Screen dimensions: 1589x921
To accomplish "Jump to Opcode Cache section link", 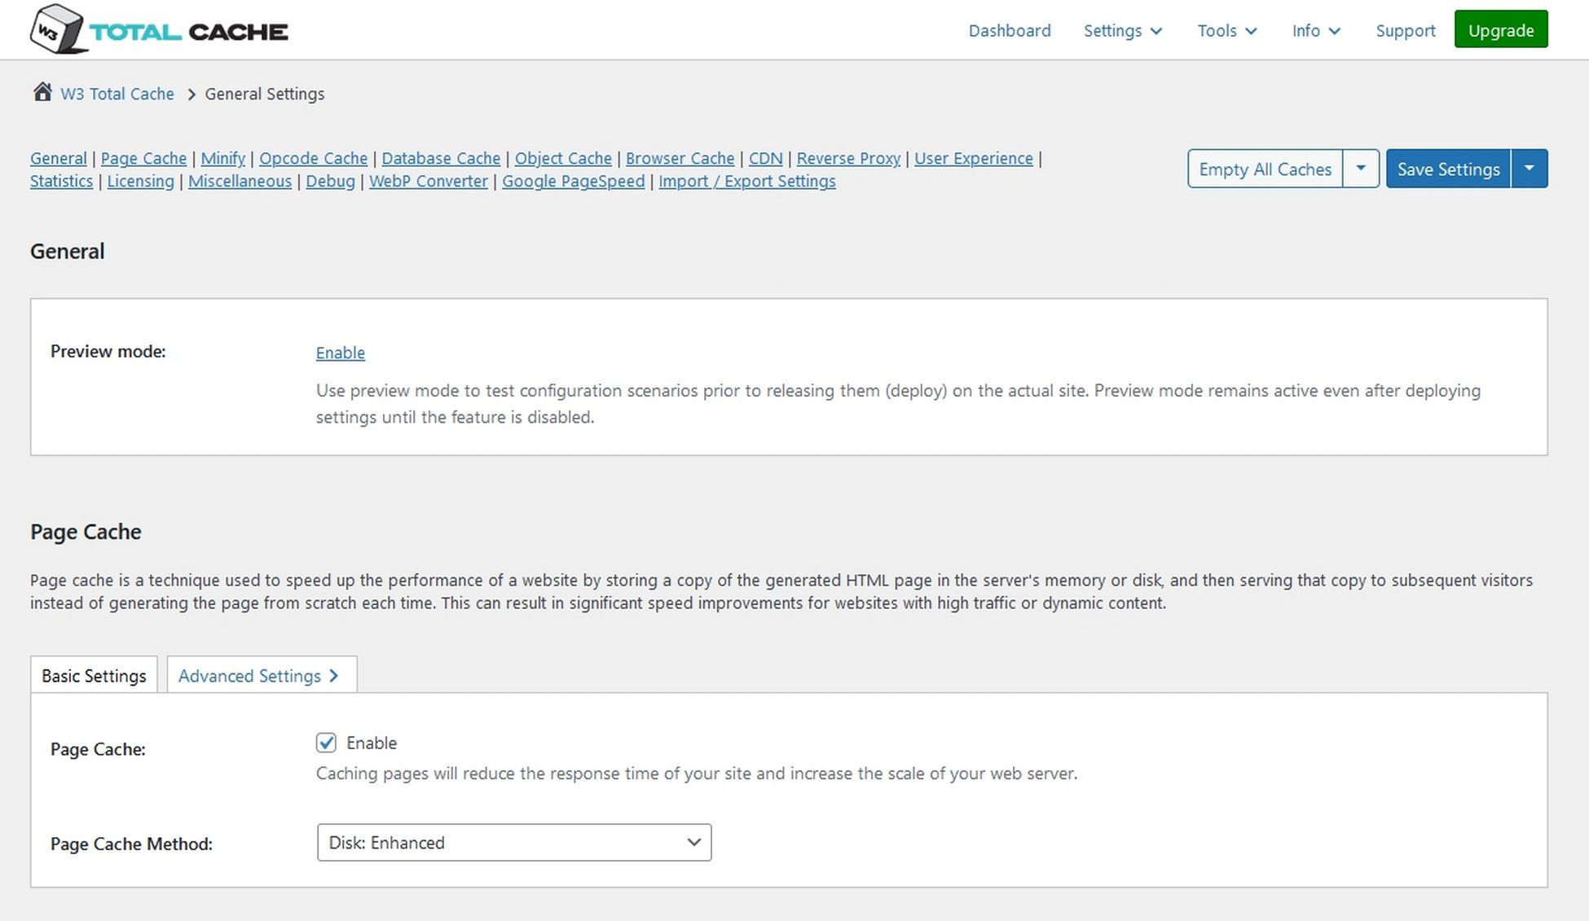I will click(x=314, y=158).
